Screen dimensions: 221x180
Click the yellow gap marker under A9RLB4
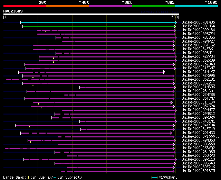46,31
